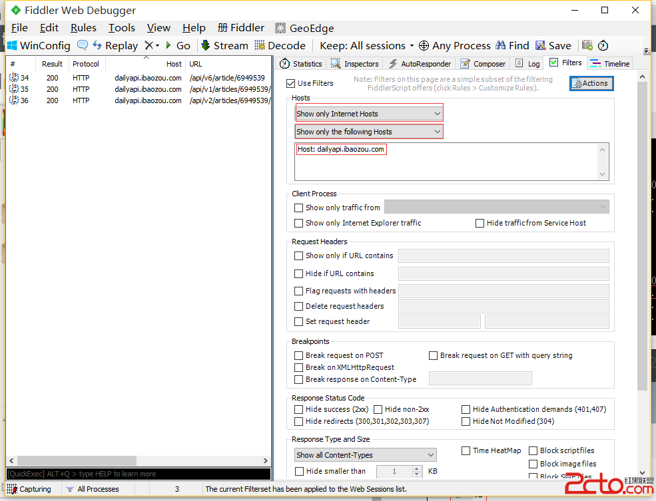Viewport: 656px width, 501px height.
Task: Open the Log tab
Action: point(527,63)
